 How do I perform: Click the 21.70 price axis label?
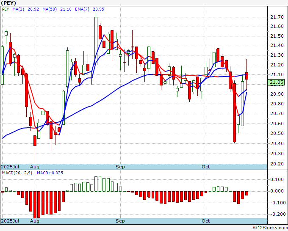pyautogui.click(x=277, y=17)
